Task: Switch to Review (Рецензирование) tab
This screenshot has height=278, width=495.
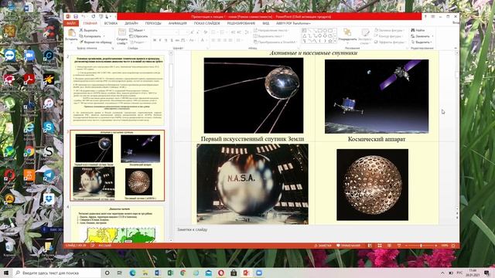Action: (241, 23)
